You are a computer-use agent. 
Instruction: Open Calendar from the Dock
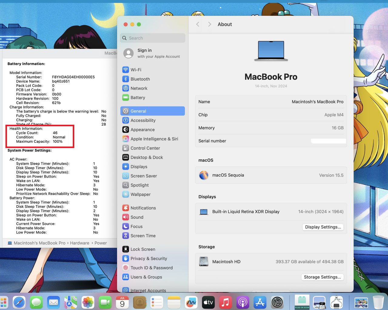tap(122, 302)
